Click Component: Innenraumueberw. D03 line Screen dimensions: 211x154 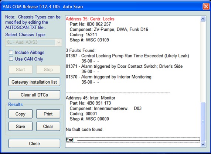[106, 108]
